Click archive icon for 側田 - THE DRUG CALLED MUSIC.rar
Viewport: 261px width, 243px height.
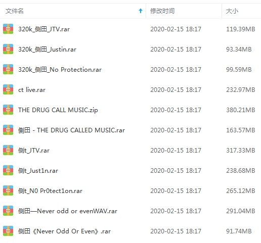[8, 130]
